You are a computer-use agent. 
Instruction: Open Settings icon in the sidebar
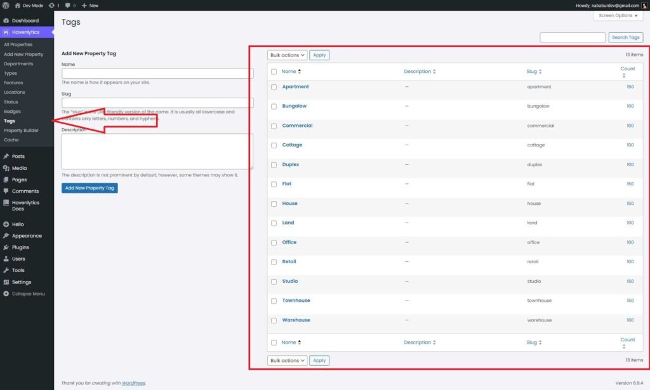tap(6, 282)
